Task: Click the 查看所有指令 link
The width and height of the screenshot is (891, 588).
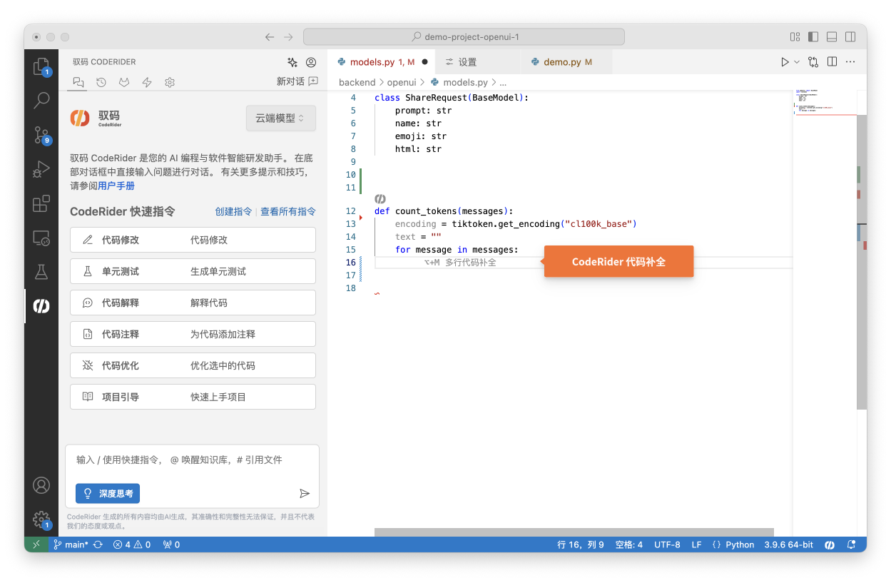Action: (288, 211)
